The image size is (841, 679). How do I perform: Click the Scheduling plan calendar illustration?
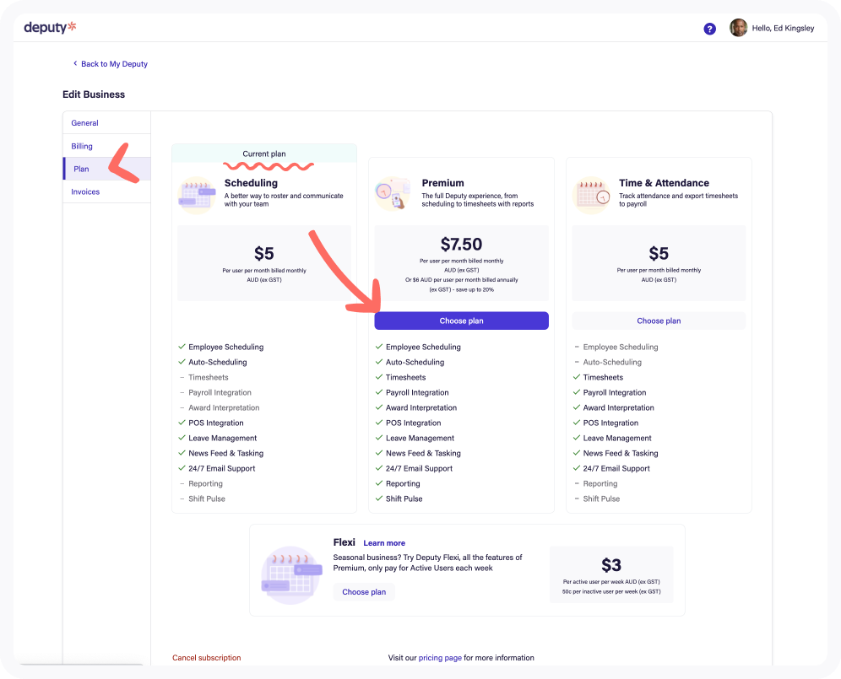coord(197,196)
